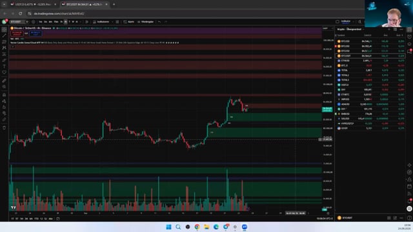Image resolution: width=413 pixels, height=232 pixels.
Task: Open the Alarm button
Action: click(x=129, y=22)
